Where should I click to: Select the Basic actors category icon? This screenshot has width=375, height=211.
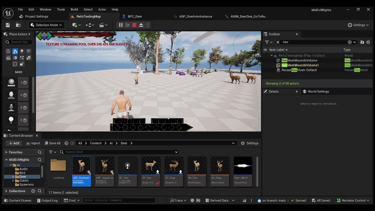[15, 51]
